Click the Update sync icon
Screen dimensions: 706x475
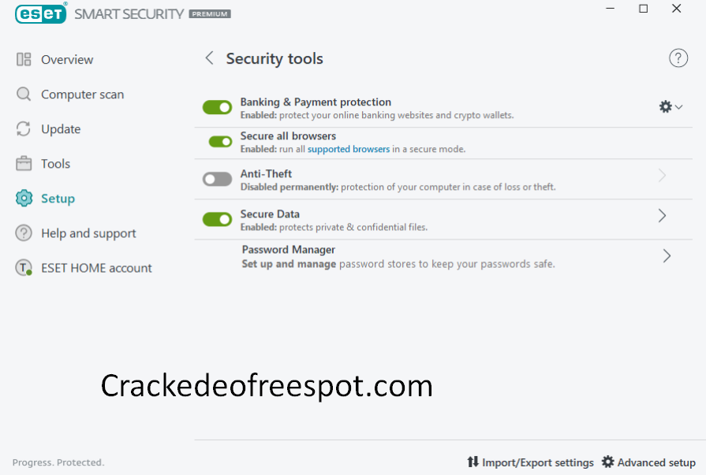pyautogui.click(x=22, y=128)
